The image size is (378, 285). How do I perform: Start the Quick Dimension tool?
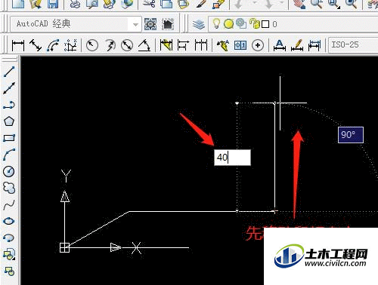point(166,45)
